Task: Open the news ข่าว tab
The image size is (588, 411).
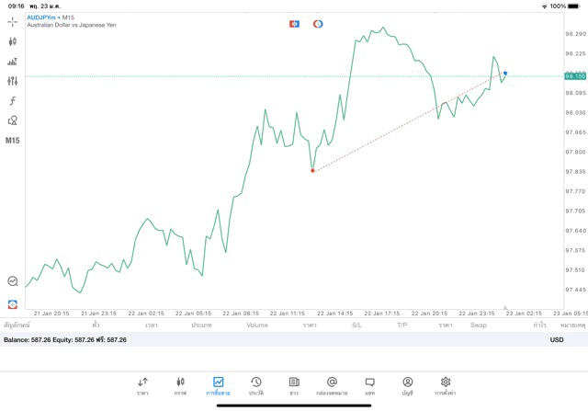Action: point(294,385)
